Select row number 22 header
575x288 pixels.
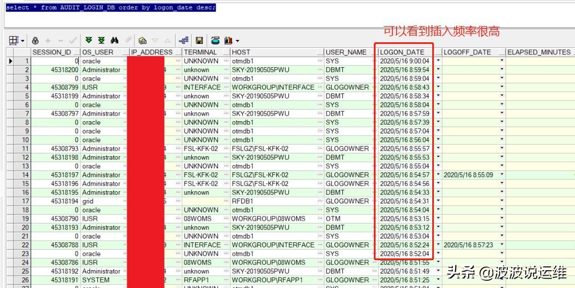[x=22, y=245]
